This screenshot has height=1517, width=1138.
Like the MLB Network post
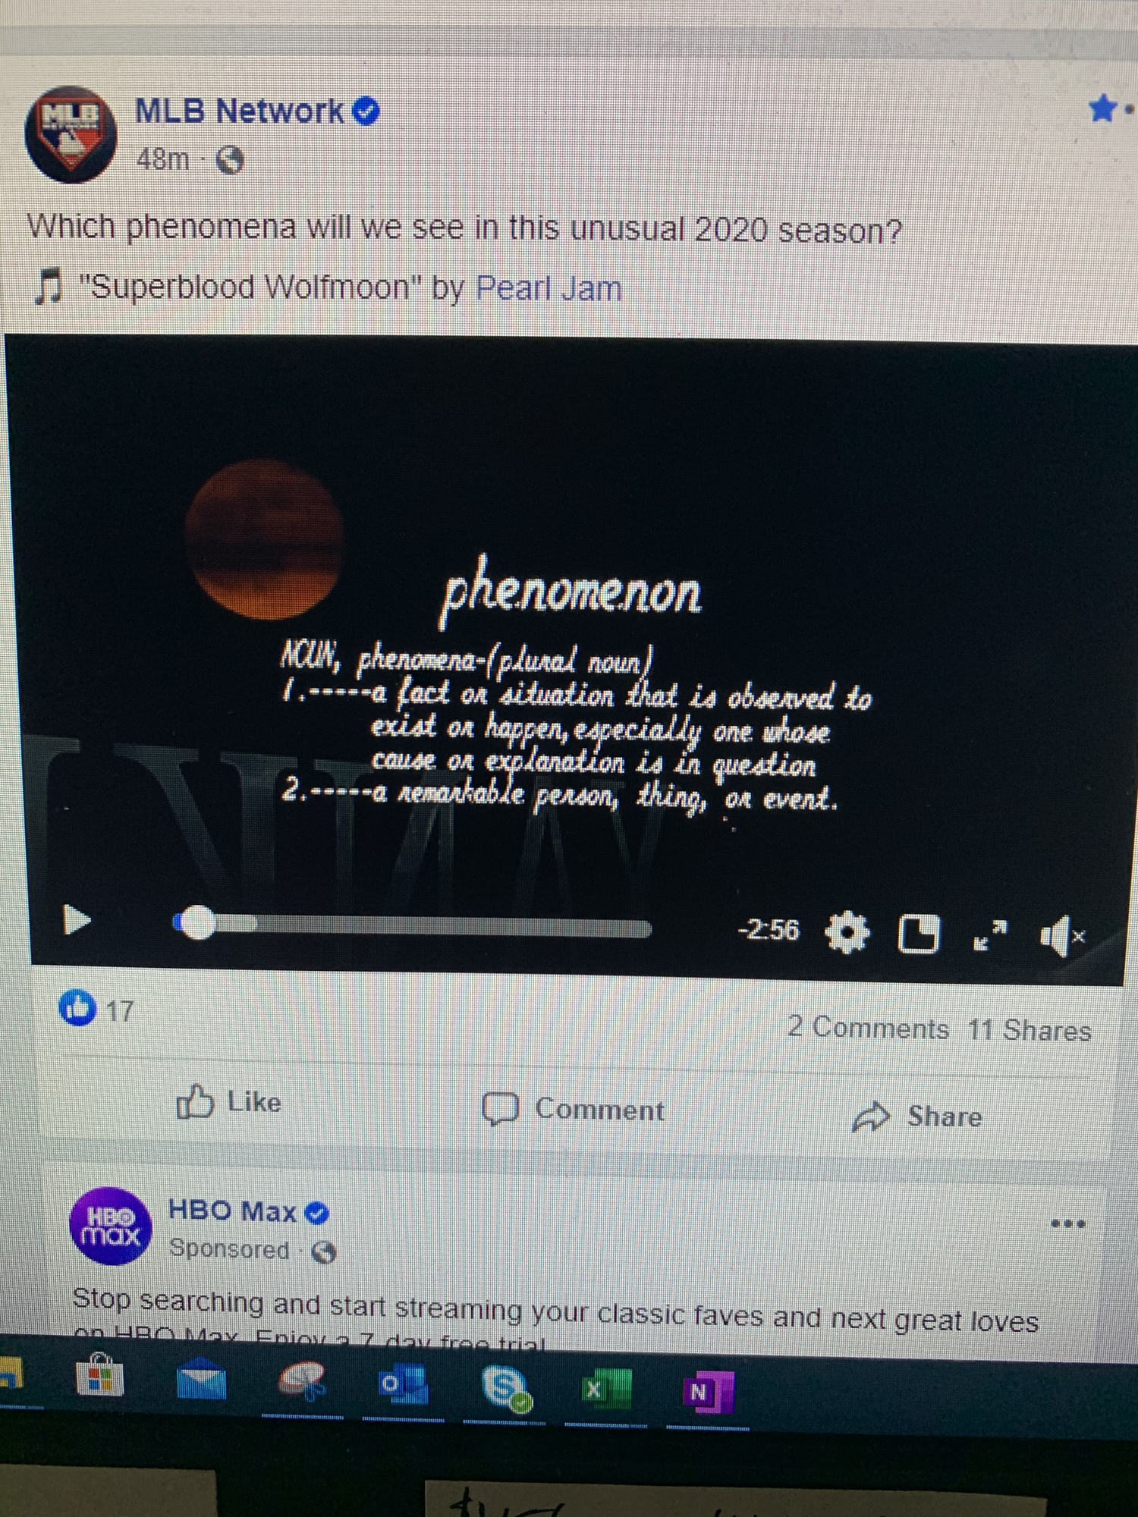click(228, 1102)
